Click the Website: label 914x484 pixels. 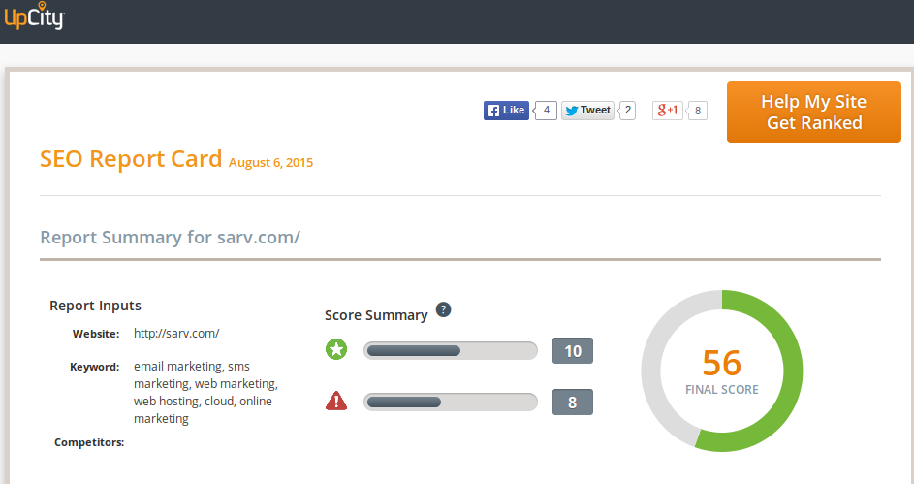[x=96, y=334]
